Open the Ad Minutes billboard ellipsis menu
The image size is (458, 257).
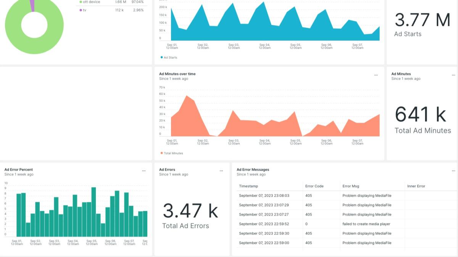tap(453, 75)
